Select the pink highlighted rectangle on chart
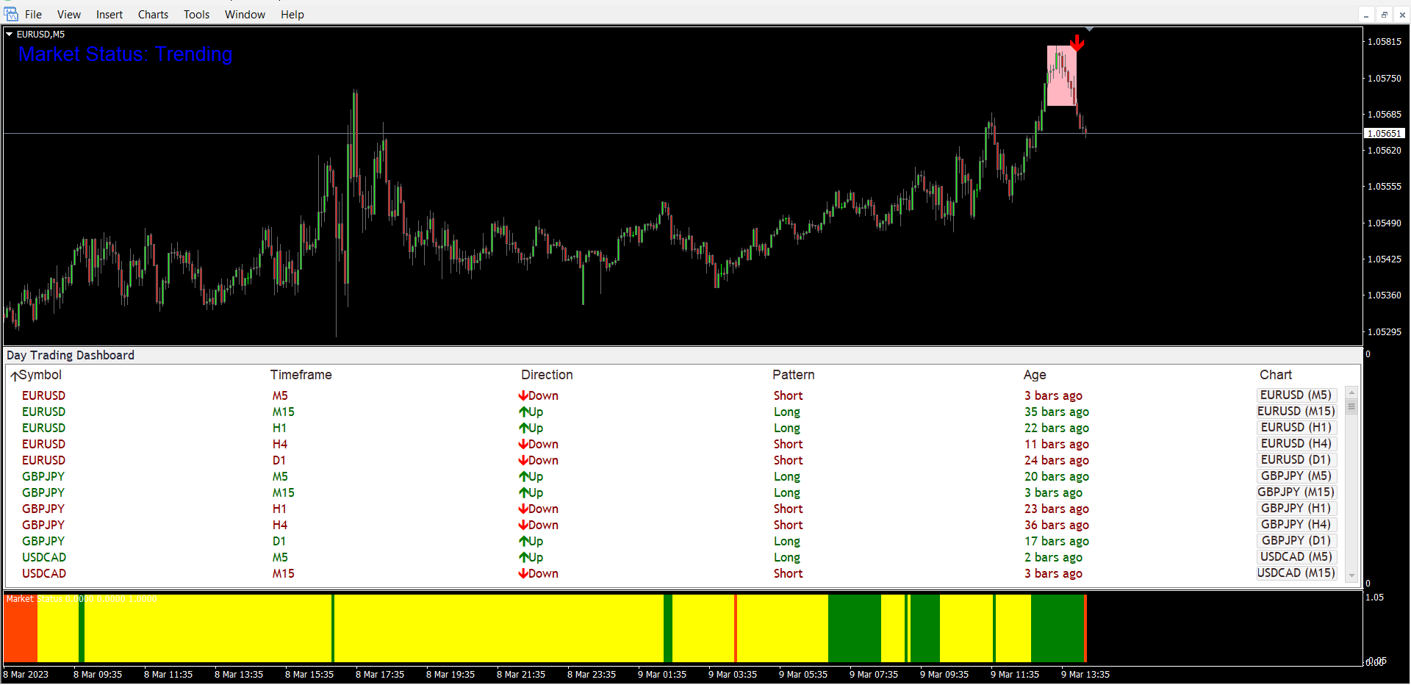 point(1061,76)
